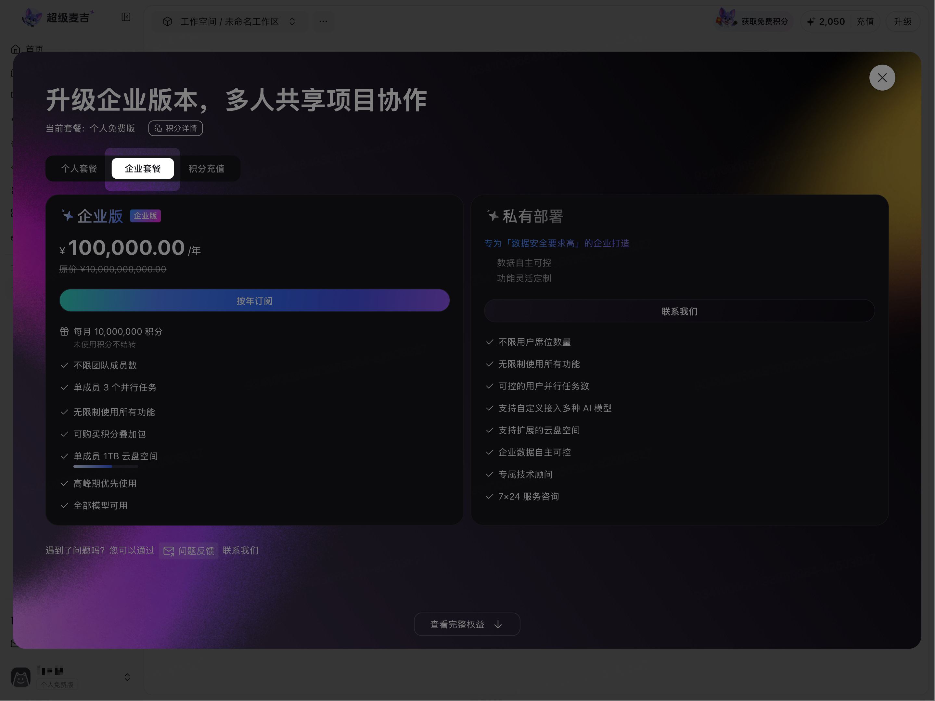This screenshot has width=935, height=701.
Task: Click the 企业版 badge label
Action: [x=145, y=216]
